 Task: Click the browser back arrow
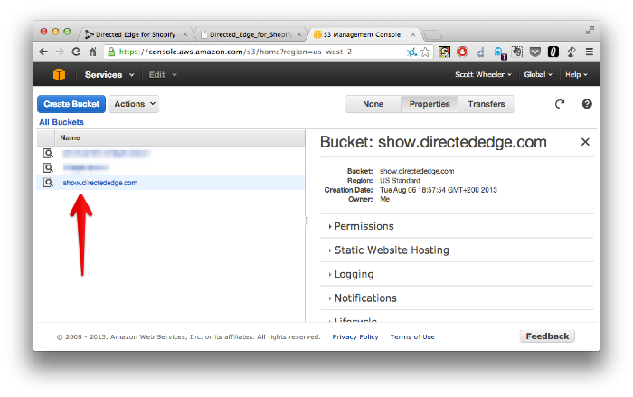[43, 52]
